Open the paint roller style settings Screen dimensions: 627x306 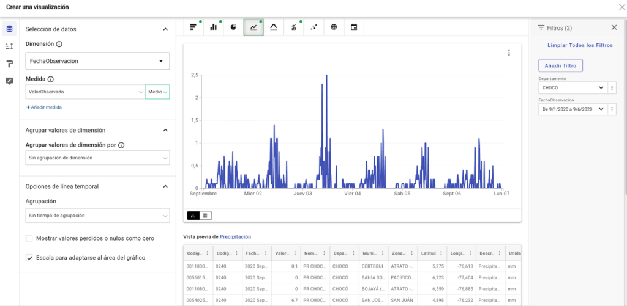pos(9,64)
